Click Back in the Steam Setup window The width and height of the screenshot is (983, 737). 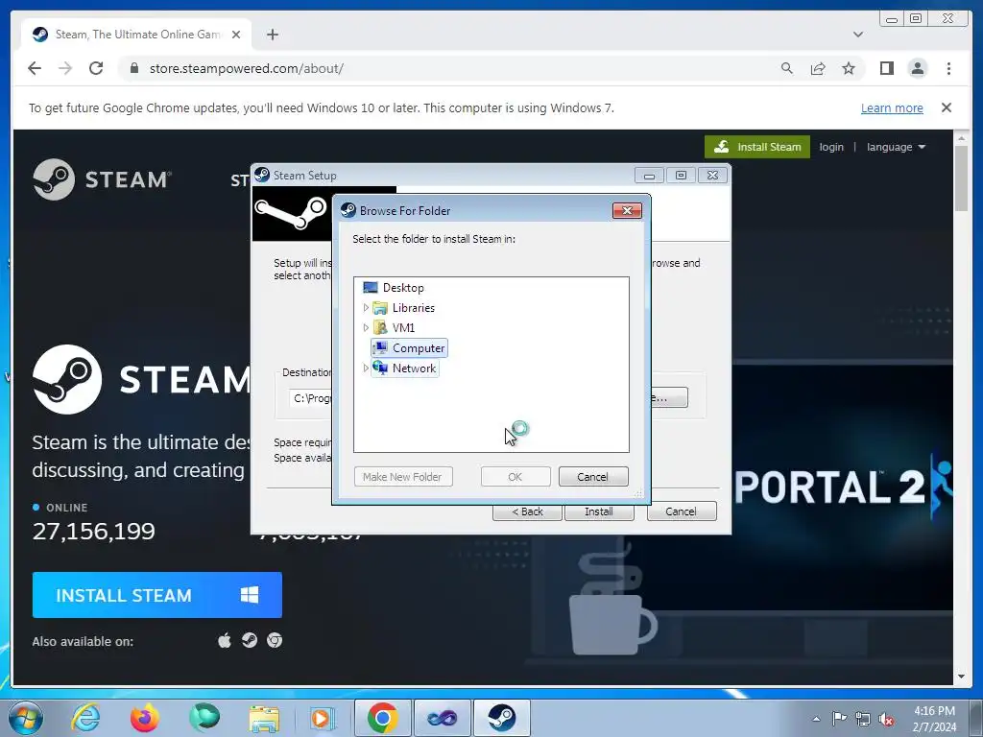tap(527, 511)
